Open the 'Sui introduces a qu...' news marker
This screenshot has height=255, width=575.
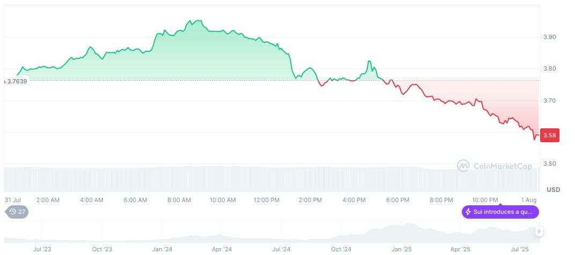tap(500, 212)
